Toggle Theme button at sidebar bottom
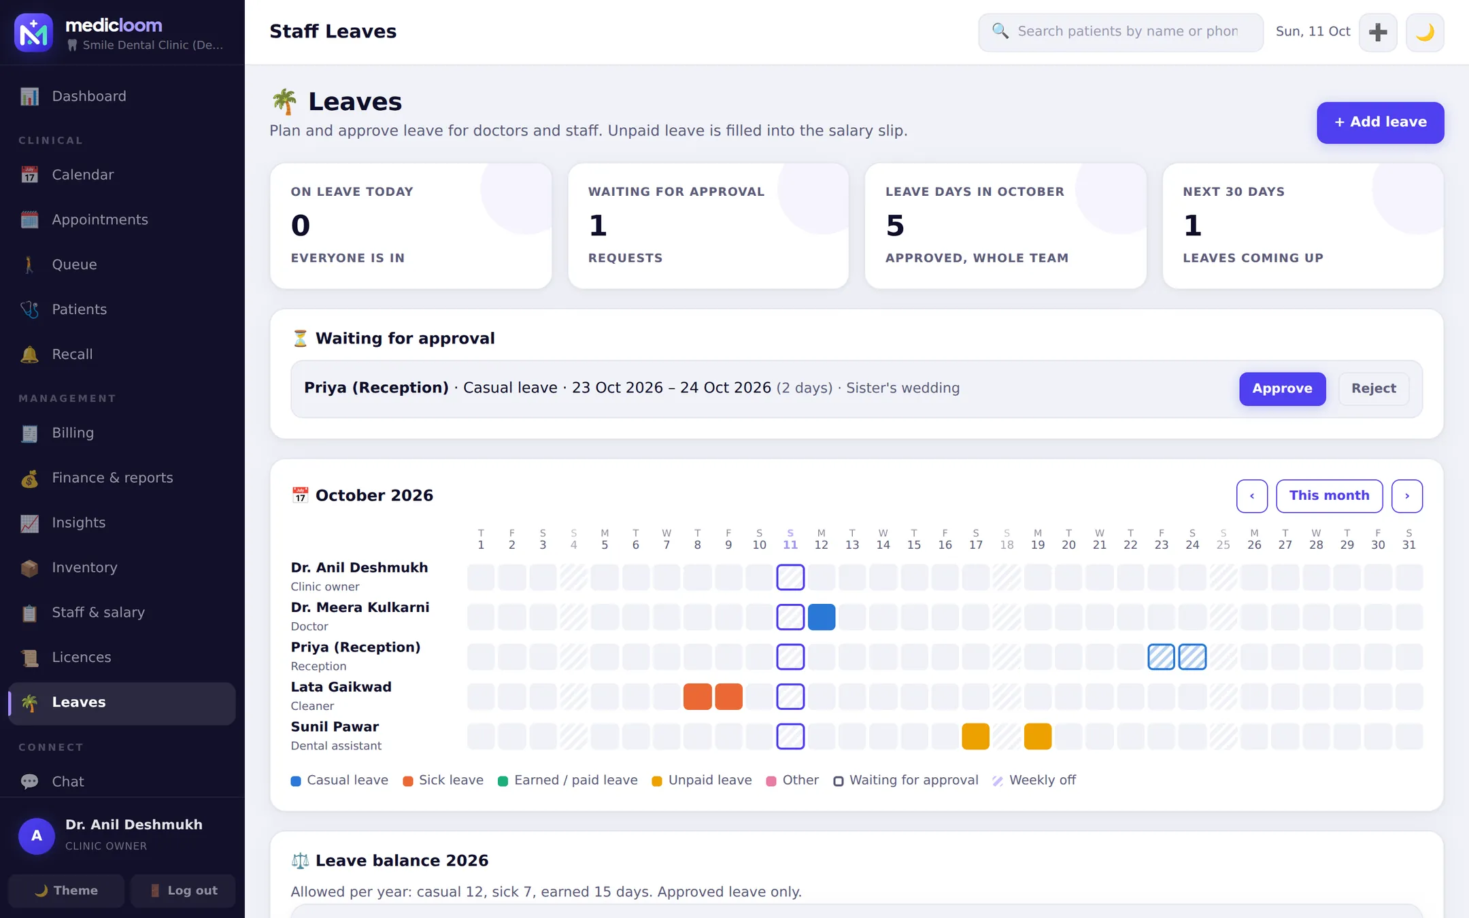This screenshot has height=918, width=1469. point(66,890)
